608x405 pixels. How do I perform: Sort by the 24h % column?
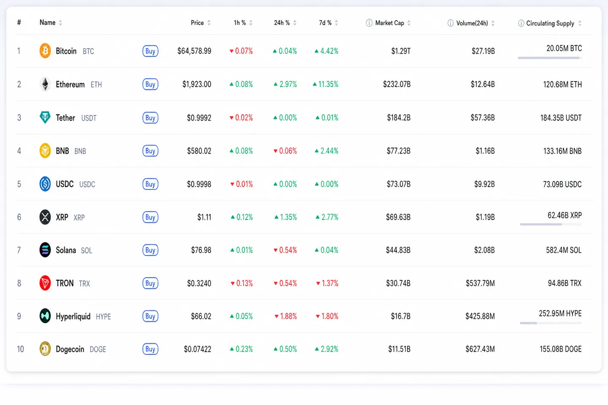285,23
